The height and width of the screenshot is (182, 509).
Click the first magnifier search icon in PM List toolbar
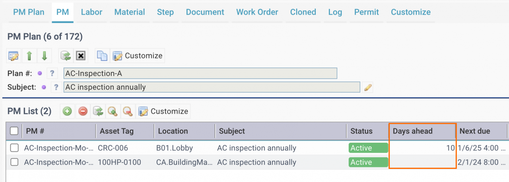tap(113, 111)
